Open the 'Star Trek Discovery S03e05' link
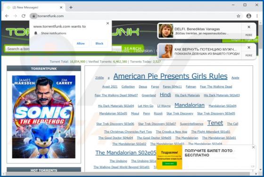This screenshot has width=264, height=177. point(216,113)
